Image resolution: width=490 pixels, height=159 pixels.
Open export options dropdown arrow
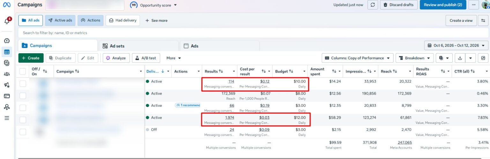click(471, 58)
